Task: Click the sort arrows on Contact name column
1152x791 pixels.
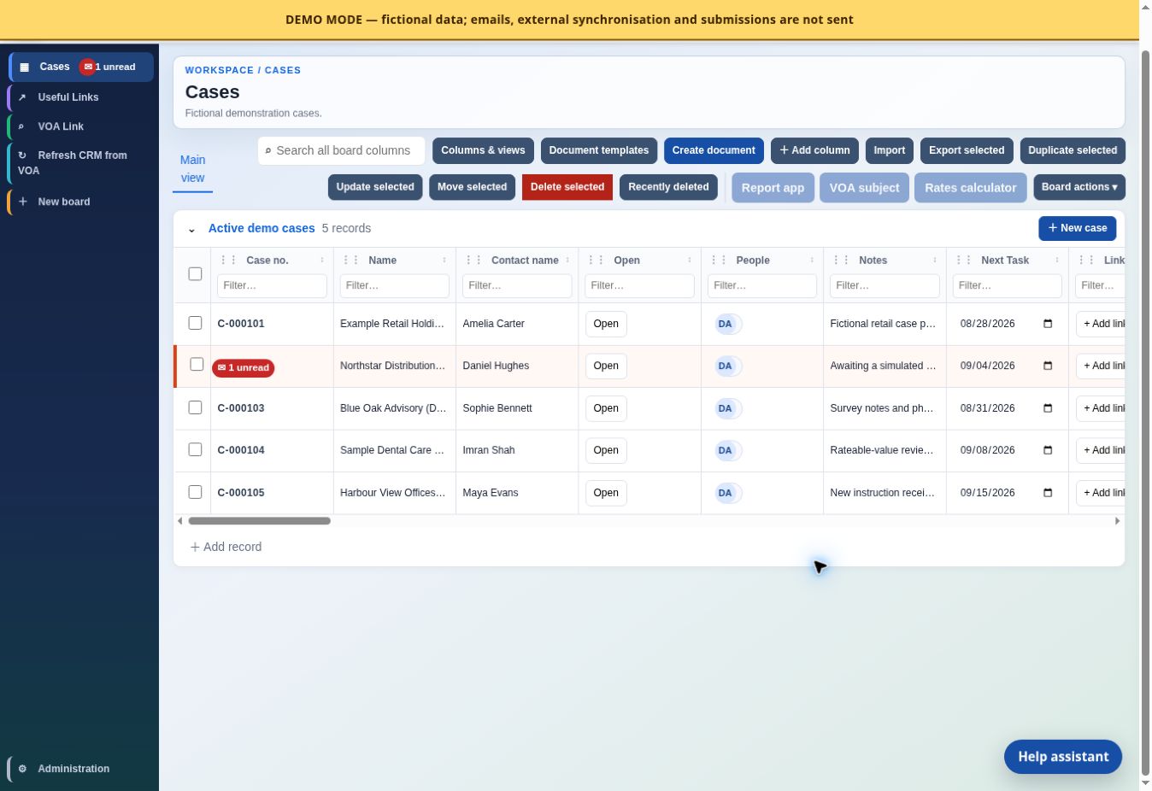Action: tap(567, 261)
